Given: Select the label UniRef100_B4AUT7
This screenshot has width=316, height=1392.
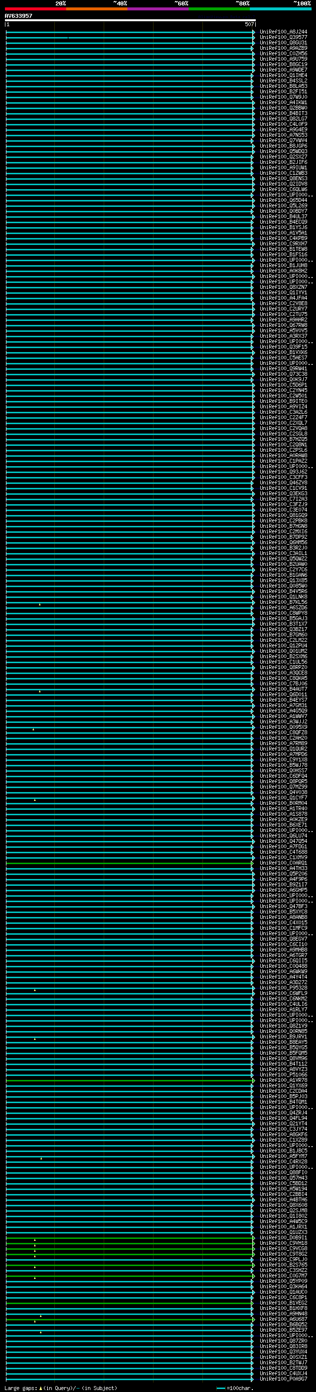Looking at the screenshot, I should point(283,689).
